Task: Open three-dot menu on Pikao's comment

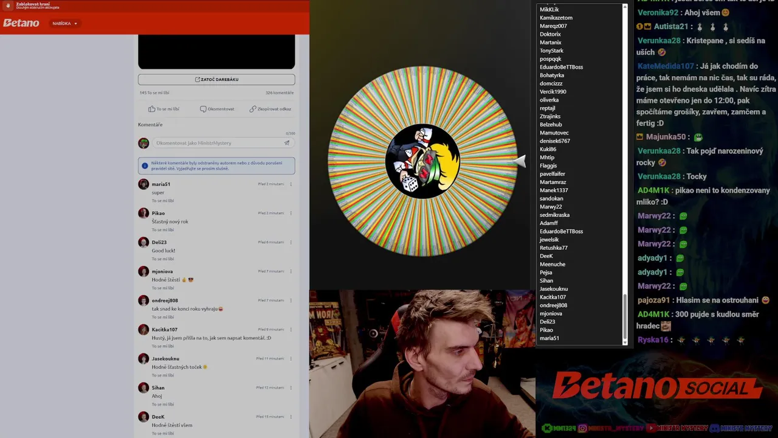Action: coord(291,213)
